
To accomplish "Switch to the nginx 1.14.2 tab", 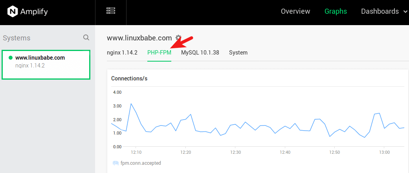I will click(122, 53).
